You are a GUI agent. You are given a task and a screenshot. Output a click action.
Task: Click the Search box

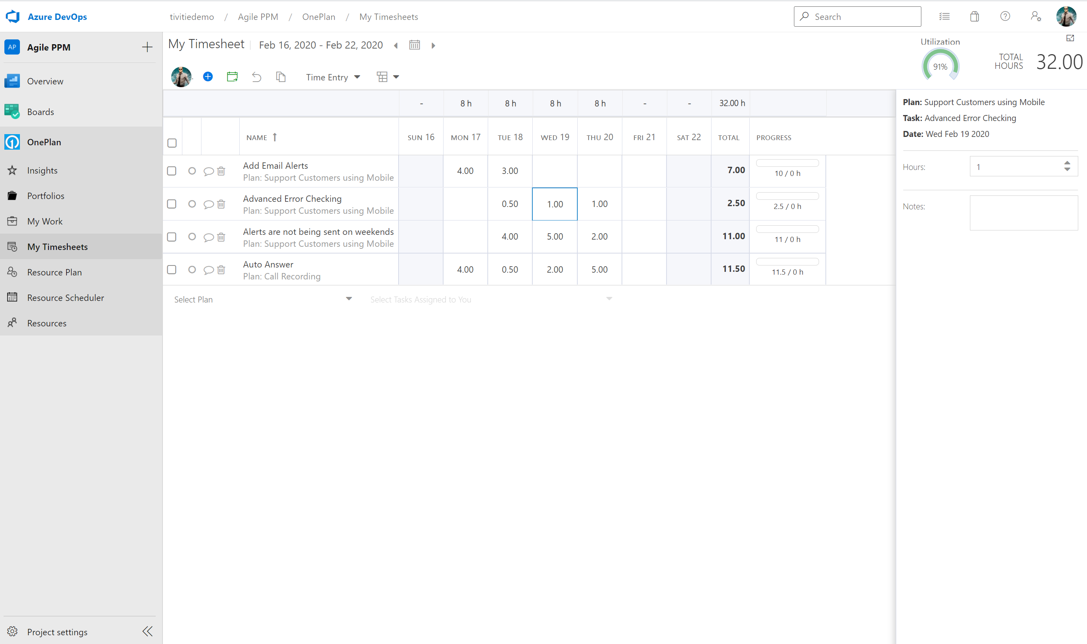(857, 16)
